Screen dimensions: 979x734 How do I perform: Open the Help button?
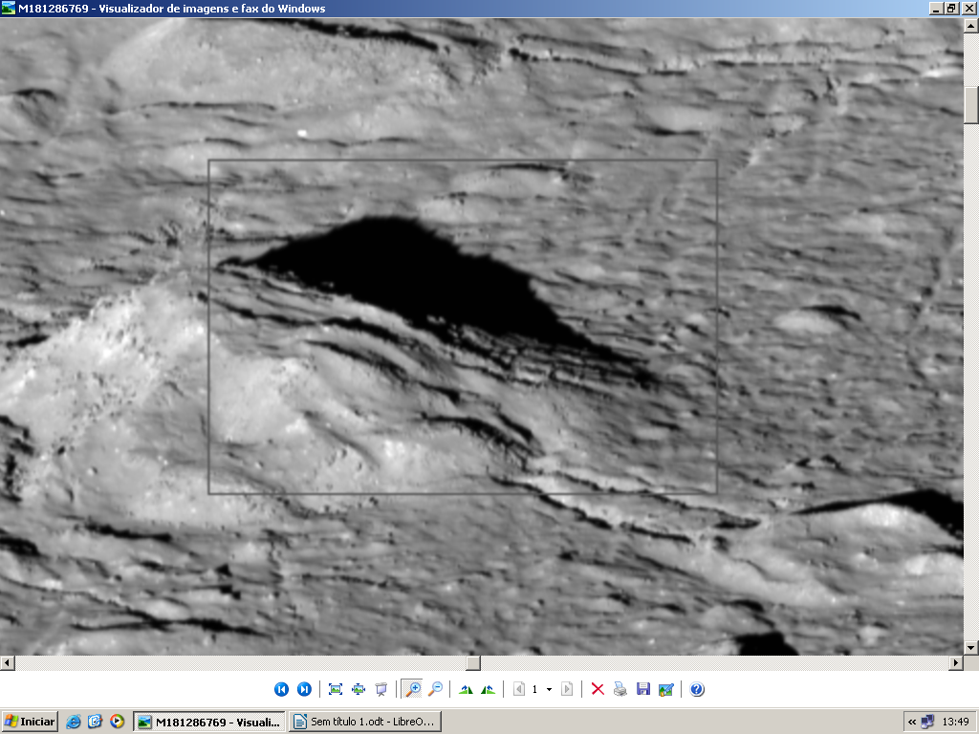coord(697,689)
